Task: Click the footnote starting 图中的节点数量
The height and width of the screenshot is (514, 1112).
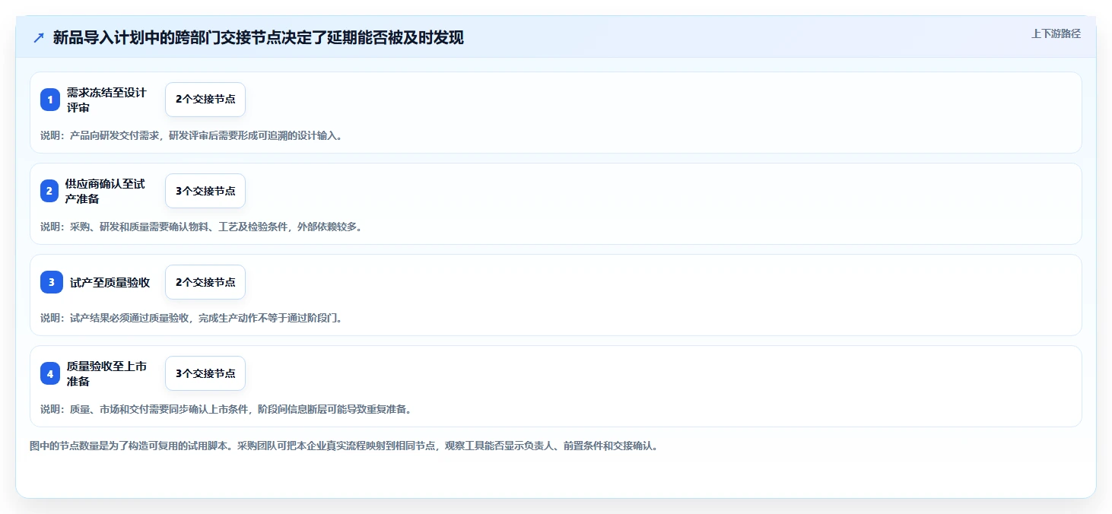Action: pyautogui.click(x=344, y=446)
